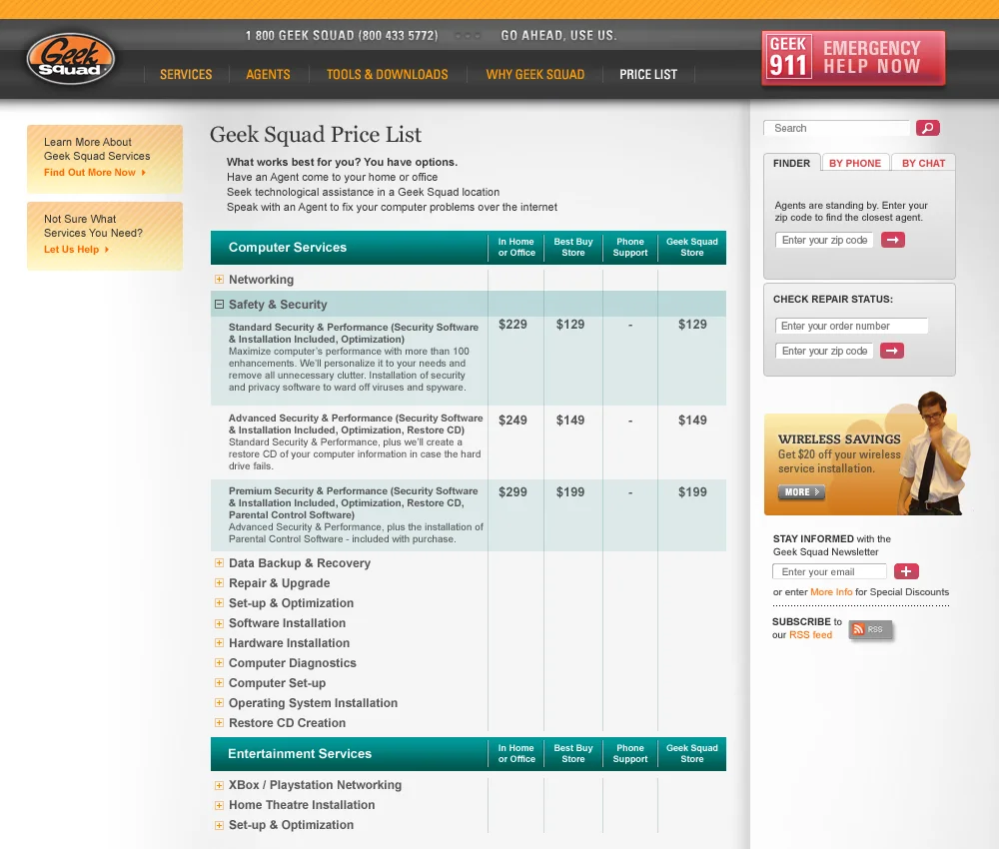Click the red search magnifier button
999x849 pixels.
(x=928, y=128)
